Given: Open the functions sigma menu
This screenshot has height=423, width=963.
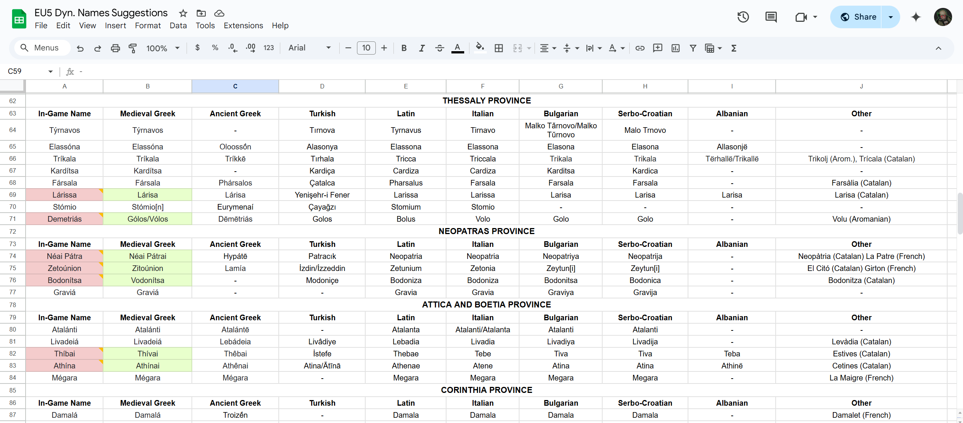Looking at the screenshot, I should pyautogui.click(x=734, y=48).
